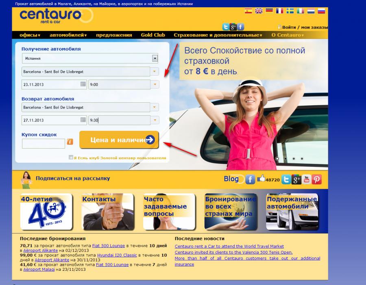The width and height of the screenshot is (366, 285).
Task: Tick the Gold Club member checkbox
Action: (x=71, y=157)
